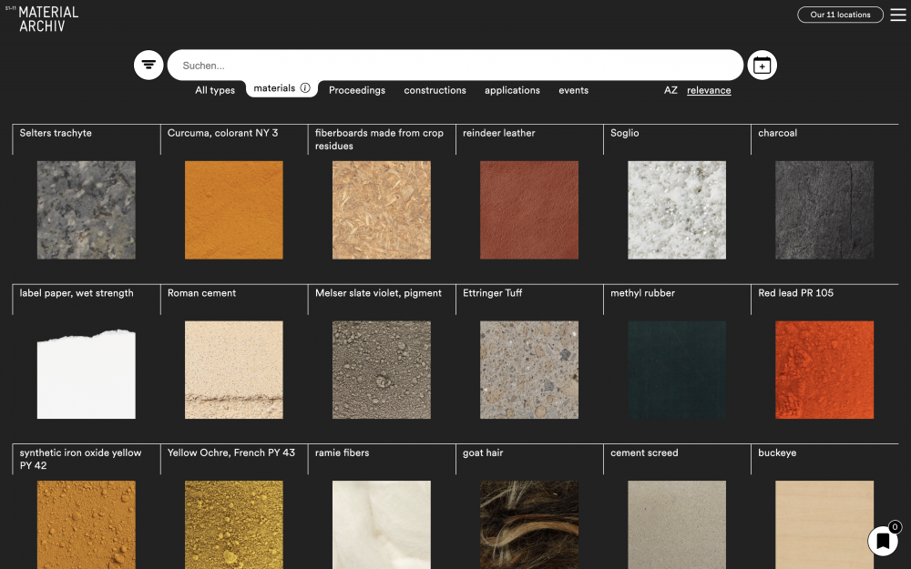Screen dimensions: 911x569
Task: Sort results by AZ
Action: coord(670,90)
